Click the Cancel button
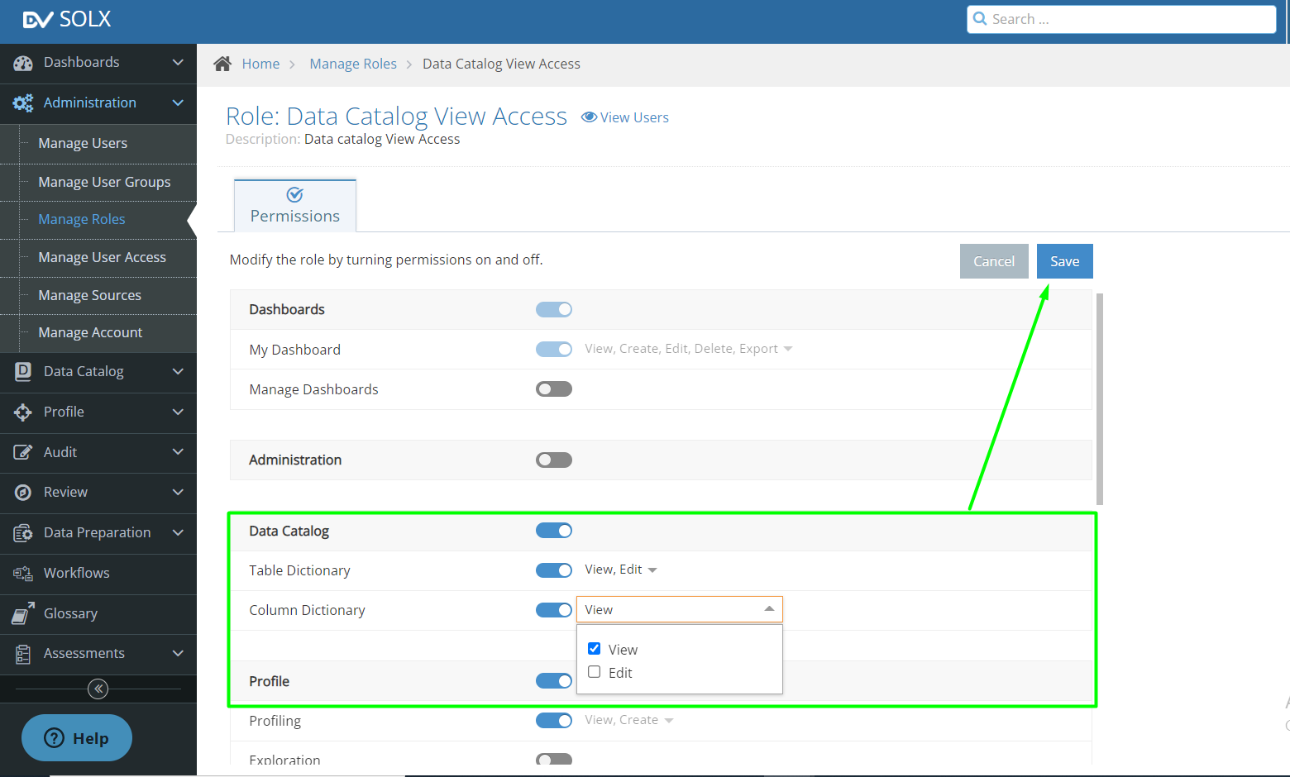Viewport: 1290px width, 777px height. tap(994, 261)
